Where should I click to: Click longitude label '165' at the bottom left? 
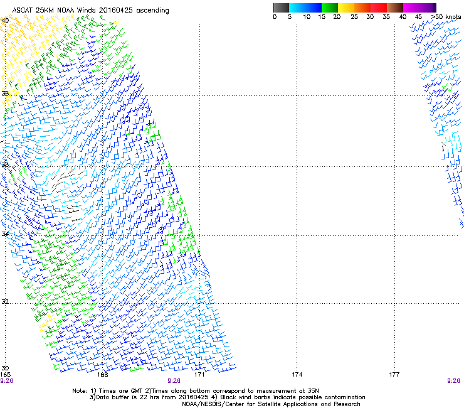[5, 375]
